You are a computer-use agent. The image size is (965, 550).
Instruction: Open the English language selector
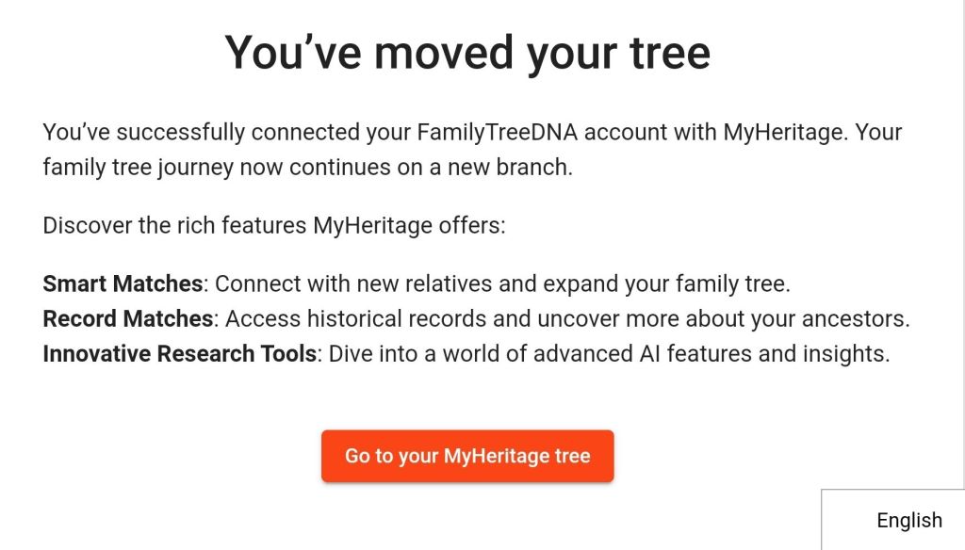908,520
